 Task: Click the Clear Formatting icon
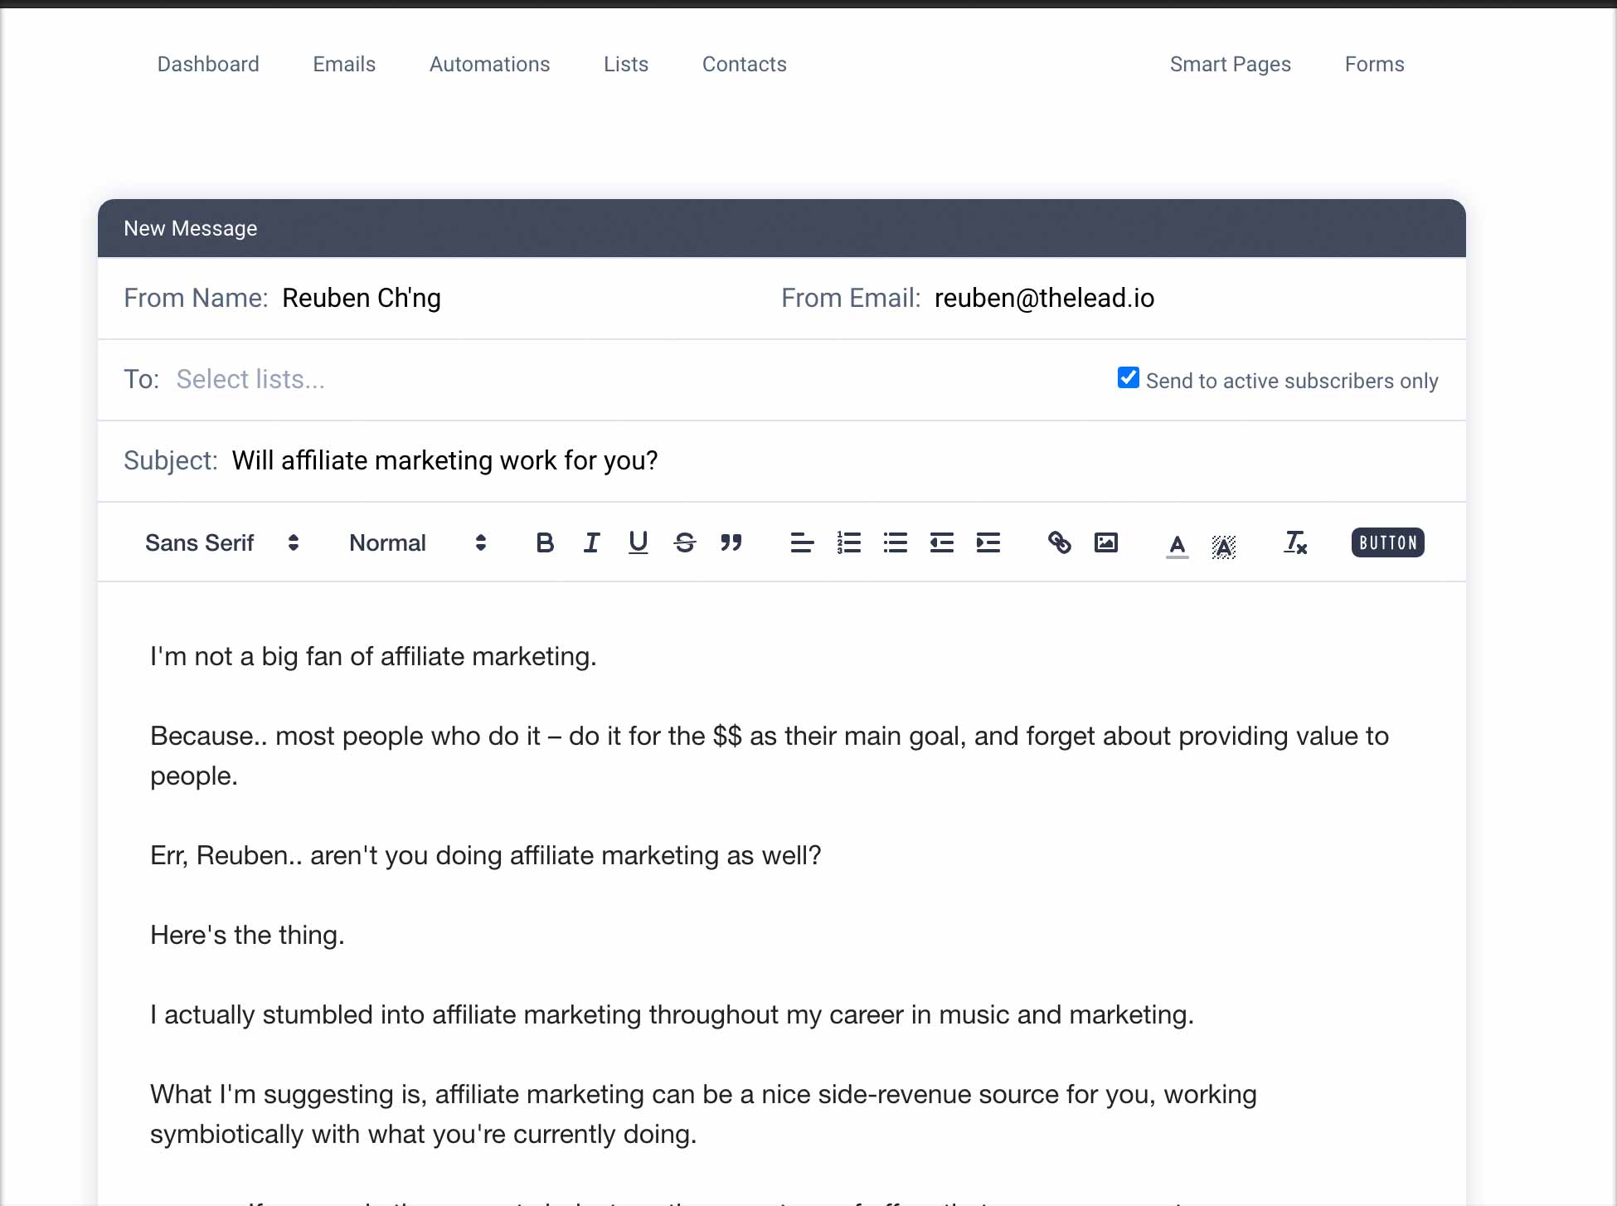click(1294, 542)
